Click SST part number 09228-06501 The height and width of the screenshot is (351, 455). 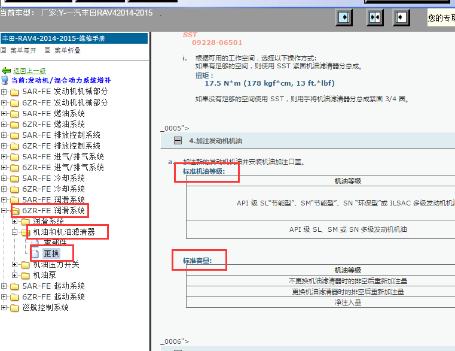[217, 43]
